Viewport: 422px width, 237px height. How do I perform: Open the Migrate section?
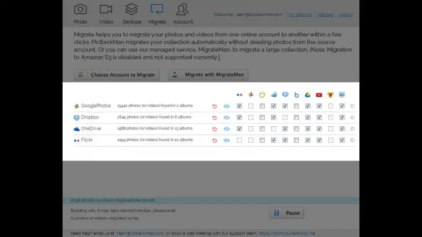click(157, 14)
